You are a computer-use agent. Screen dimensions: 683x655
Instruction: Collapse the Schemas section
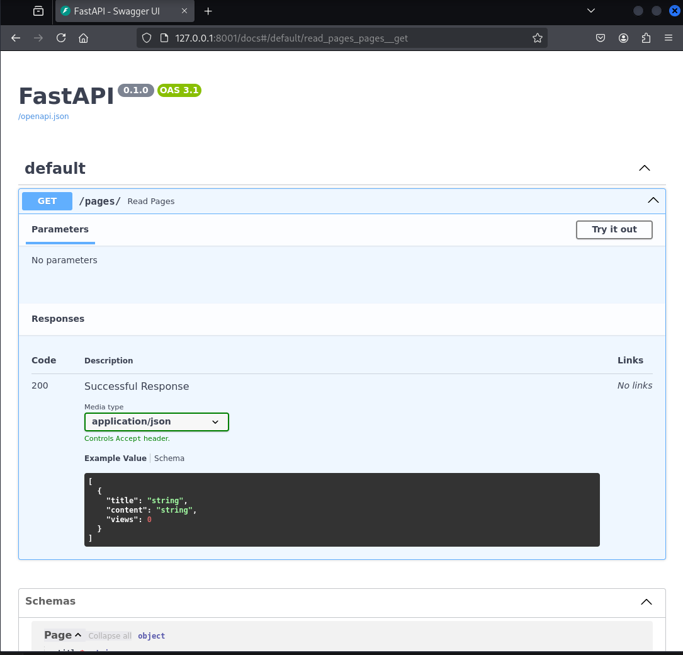(x=646, y=602)
